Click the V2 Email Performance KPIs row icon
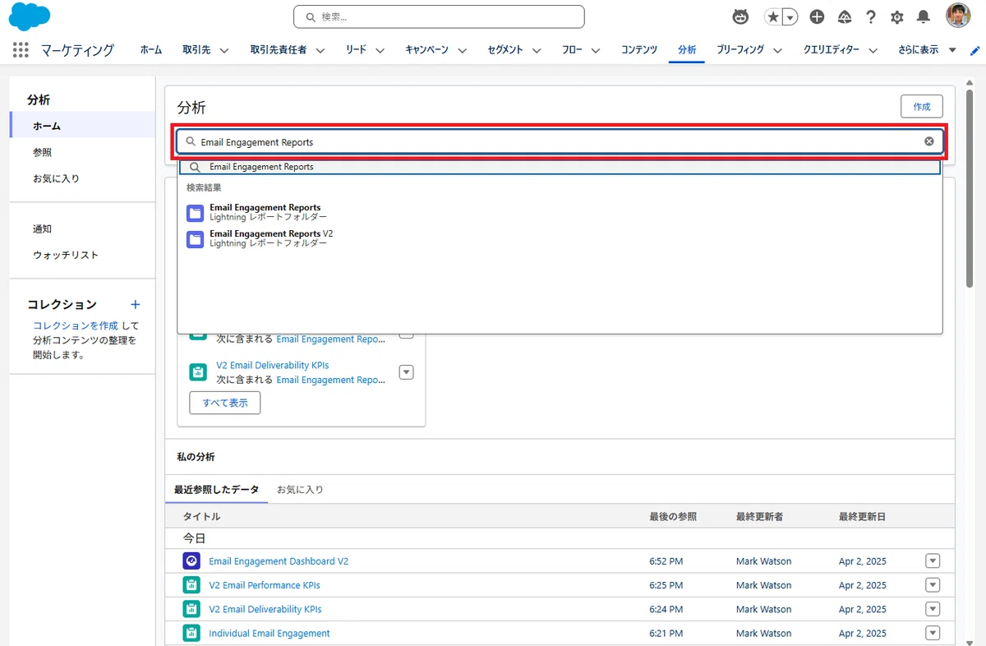986x646 pixels. tap(191, 585)
